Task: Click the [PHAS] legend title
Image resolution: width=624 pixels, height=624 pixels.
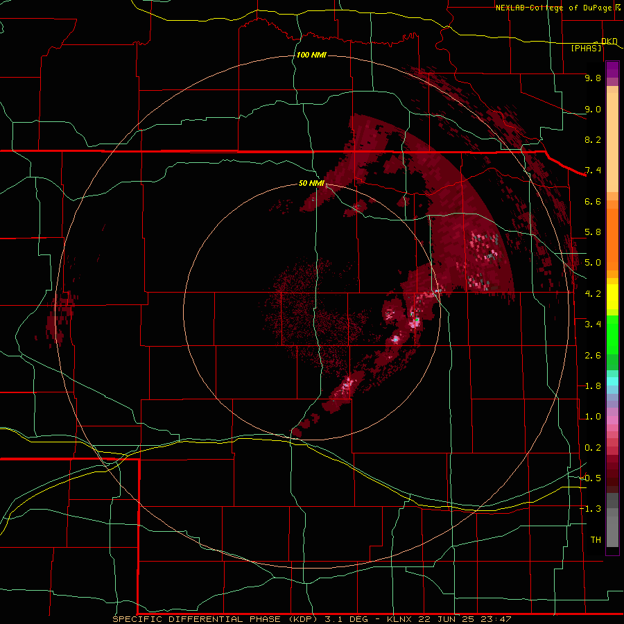Action: tap(586, 48)
